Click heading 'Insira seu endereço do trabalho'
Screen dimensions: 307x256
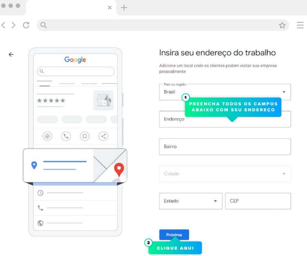point(217,53)
